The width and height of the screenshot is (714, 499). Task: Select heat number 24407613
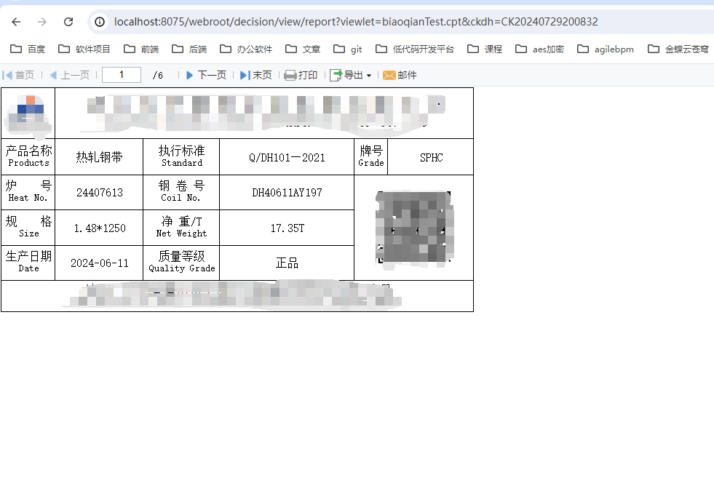pyautogui.click(x=99, y=193)
